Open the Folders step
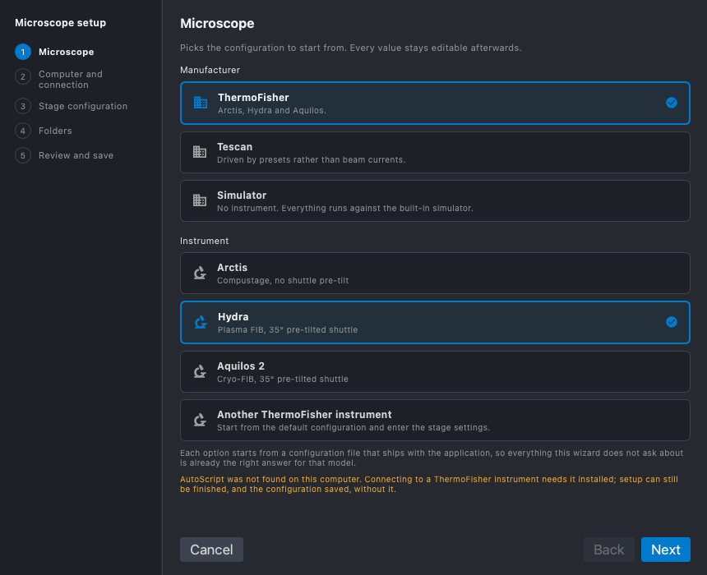Image resolution: width=707 pixels, height=575 pixels. [55, 131]
